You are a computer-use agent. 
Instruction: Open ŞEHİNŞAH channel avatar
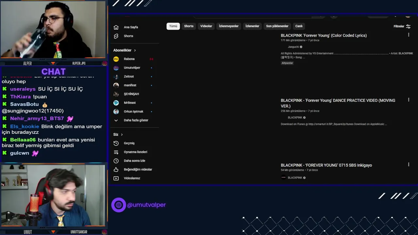click(x=116, y=94)
